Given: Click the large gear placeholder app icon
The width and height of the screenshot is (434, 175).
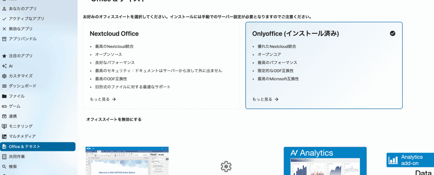Looking at the screenshot, I should 226,166.
